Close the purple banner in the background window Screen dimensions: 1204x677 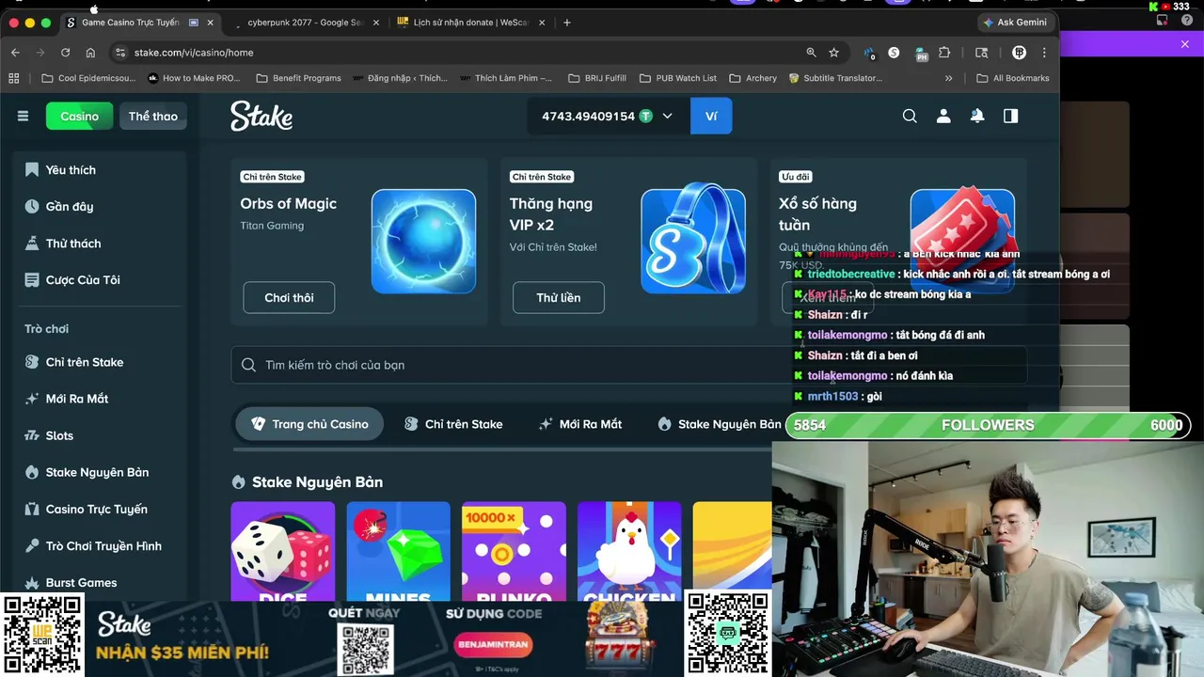pyautogui.click(x=1185, y=44)
